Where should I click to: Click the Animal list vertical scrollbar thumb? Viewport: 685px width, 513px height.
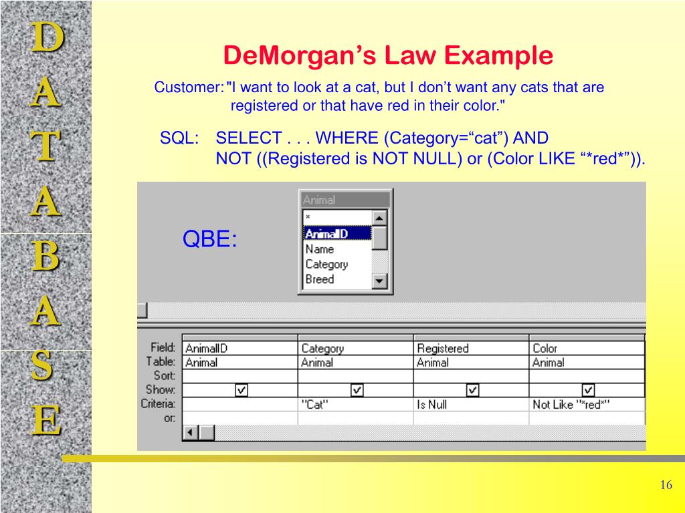pos(379,238)
